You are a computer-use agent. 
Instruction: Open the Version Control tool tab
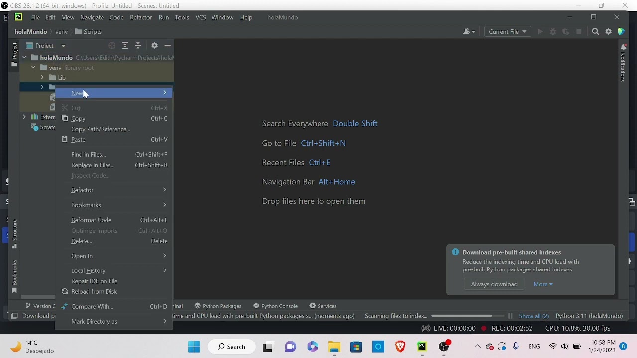tap(40, 306)
